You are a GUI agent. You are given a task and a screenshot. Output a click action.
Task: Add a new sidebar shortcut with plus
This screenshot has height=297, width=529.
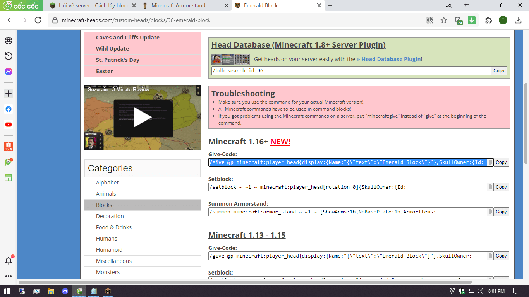[x=9, y=94]
